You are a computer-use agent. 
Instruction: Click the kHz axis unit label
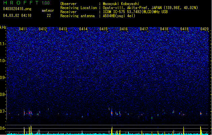coord(3,27)
